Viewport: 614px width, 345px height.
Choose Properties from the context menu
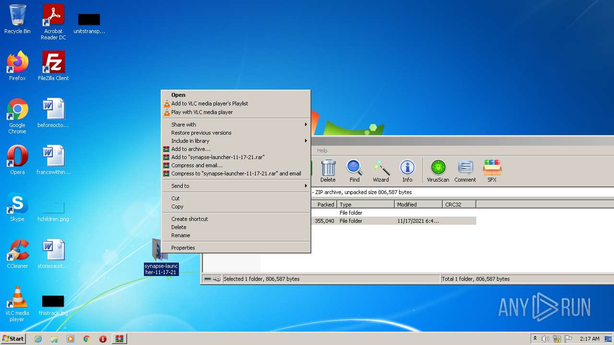point(236,248)
